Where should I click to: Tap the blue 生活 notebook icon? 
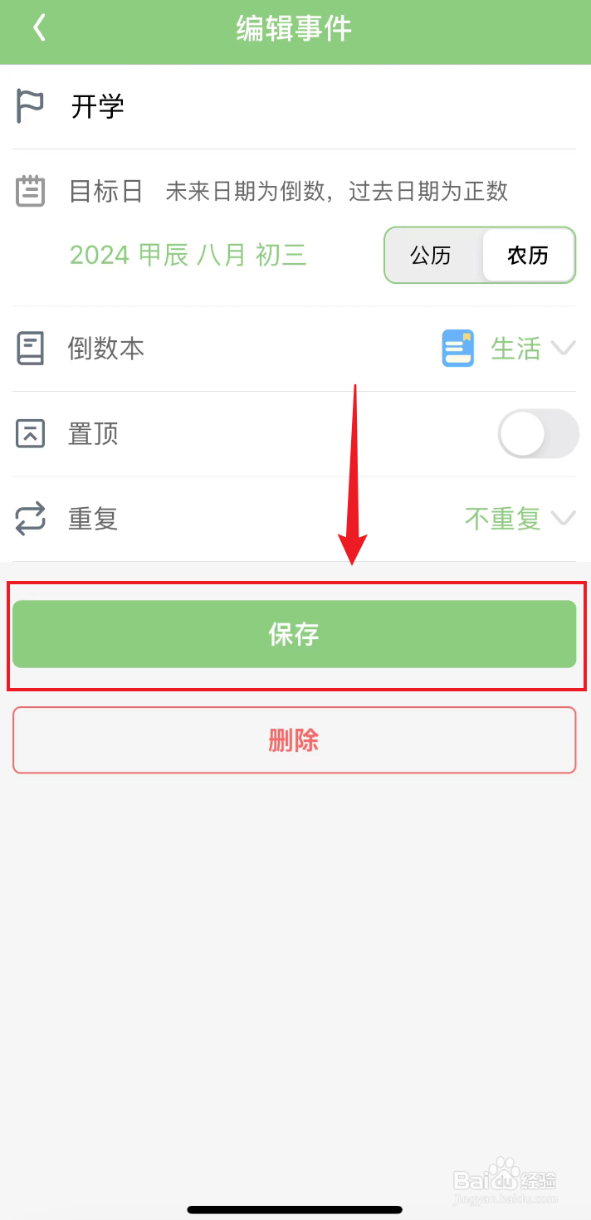point(457,349)
